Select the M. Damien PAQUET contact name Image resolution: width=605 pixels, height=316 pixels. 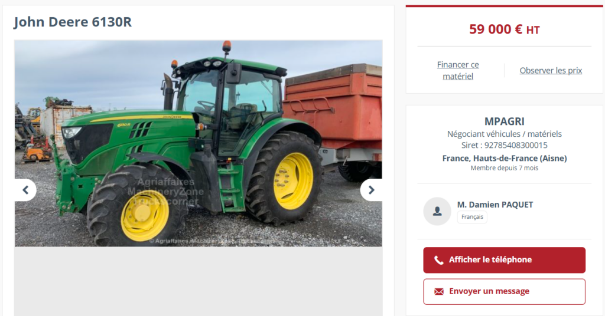(x=495, y=205)
